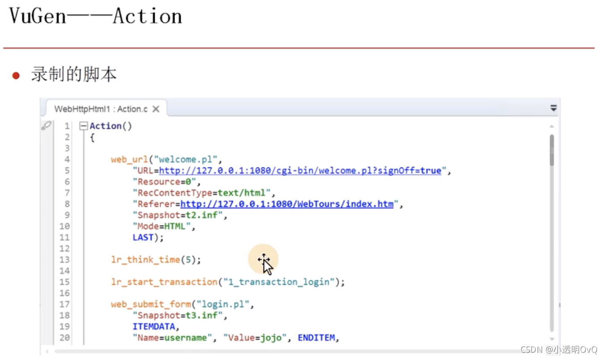Click the "welcome.pl" string on line 4
604x359 pixels.
[187, 159]
